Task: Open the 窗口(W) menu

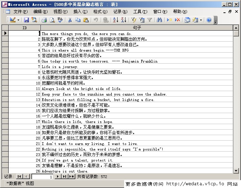Action: 160,12
